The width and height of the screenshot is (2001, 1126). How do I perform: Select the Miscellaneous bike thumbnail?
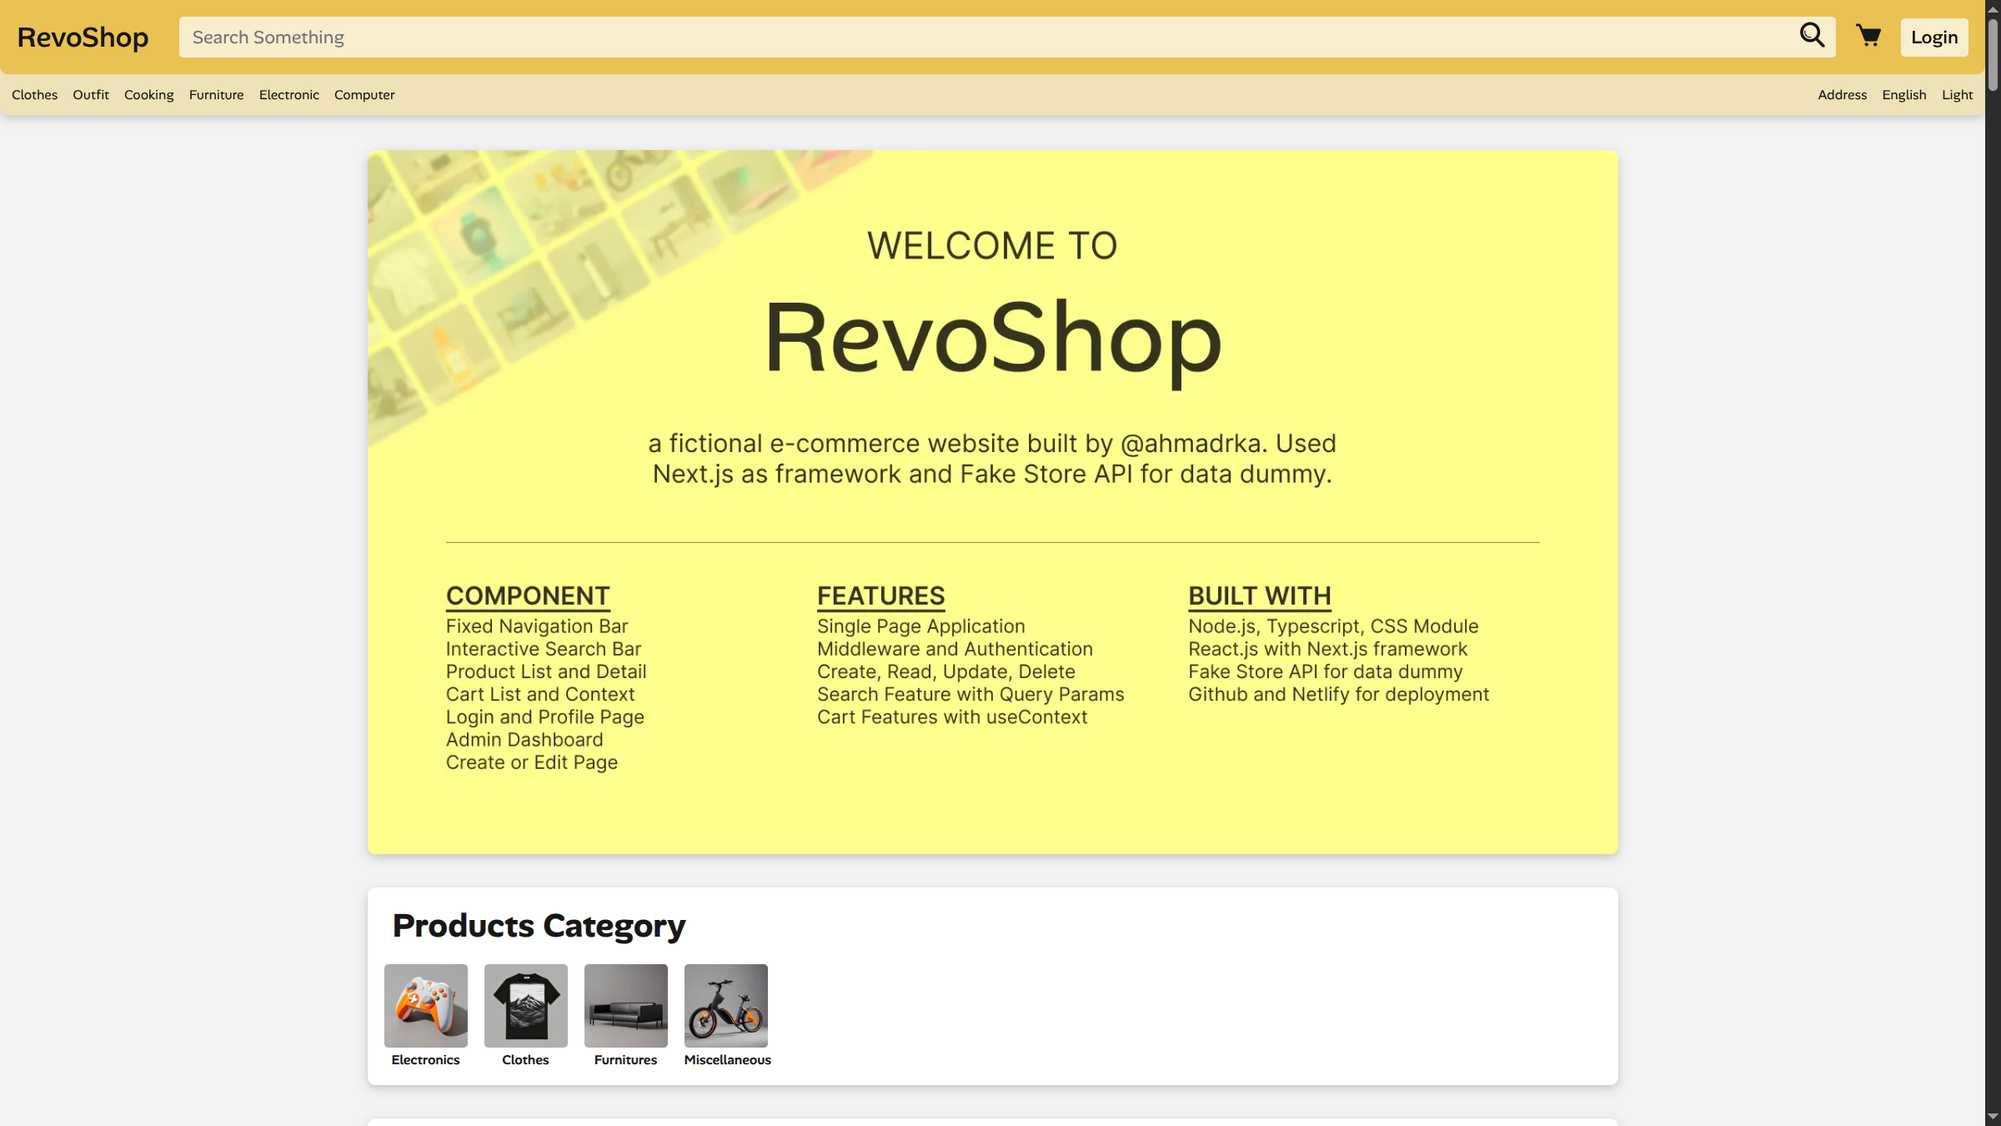click(x=726, y=1006)
